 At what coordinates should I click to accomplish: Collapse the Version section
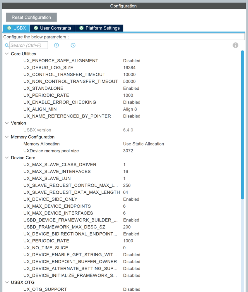click(x=7, y=123)
